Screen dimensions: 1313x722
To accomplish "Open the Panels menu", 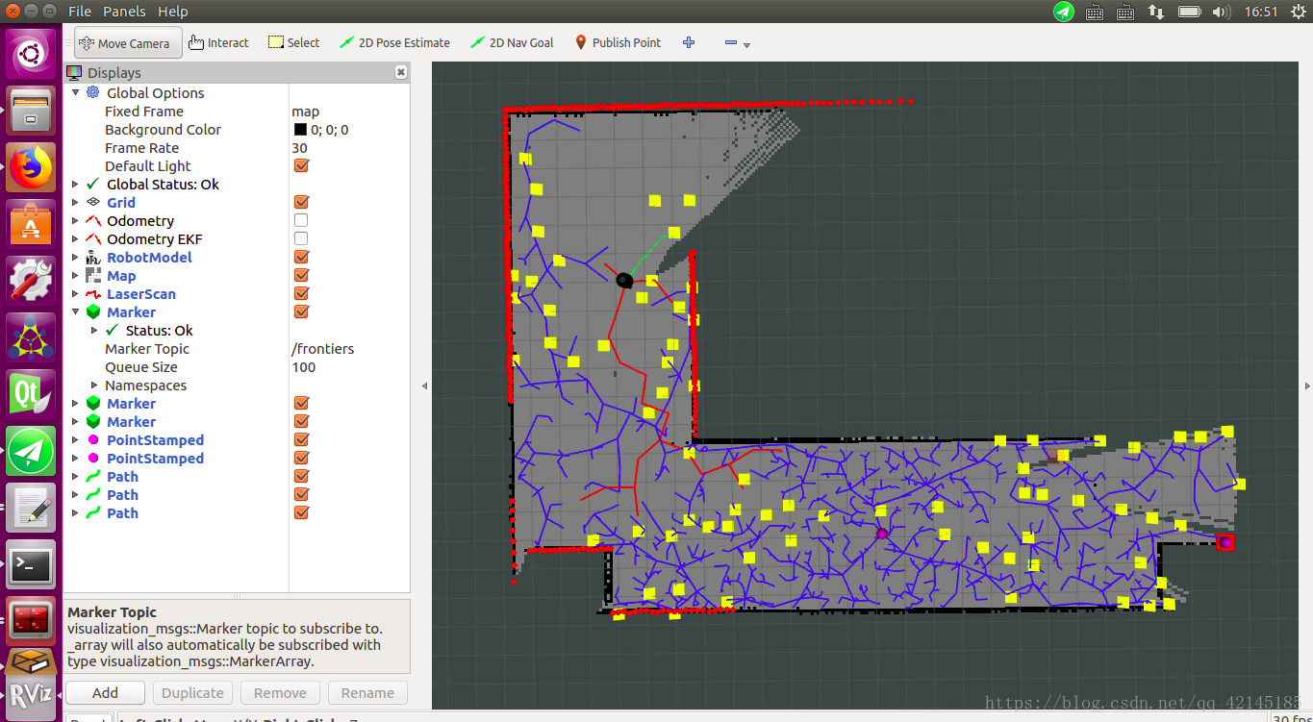I will click(124, 12).
